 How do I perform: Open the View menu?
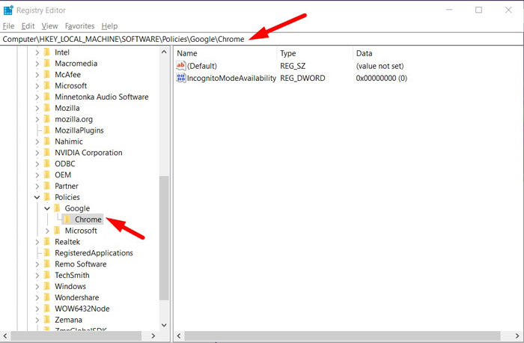tap(49, 26)
